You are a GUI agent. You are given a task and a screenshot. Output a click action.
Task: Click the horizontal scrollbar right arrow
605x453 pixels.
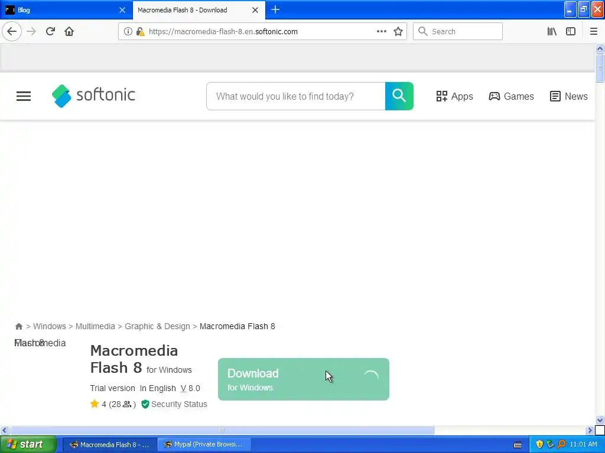pos(590,430)
